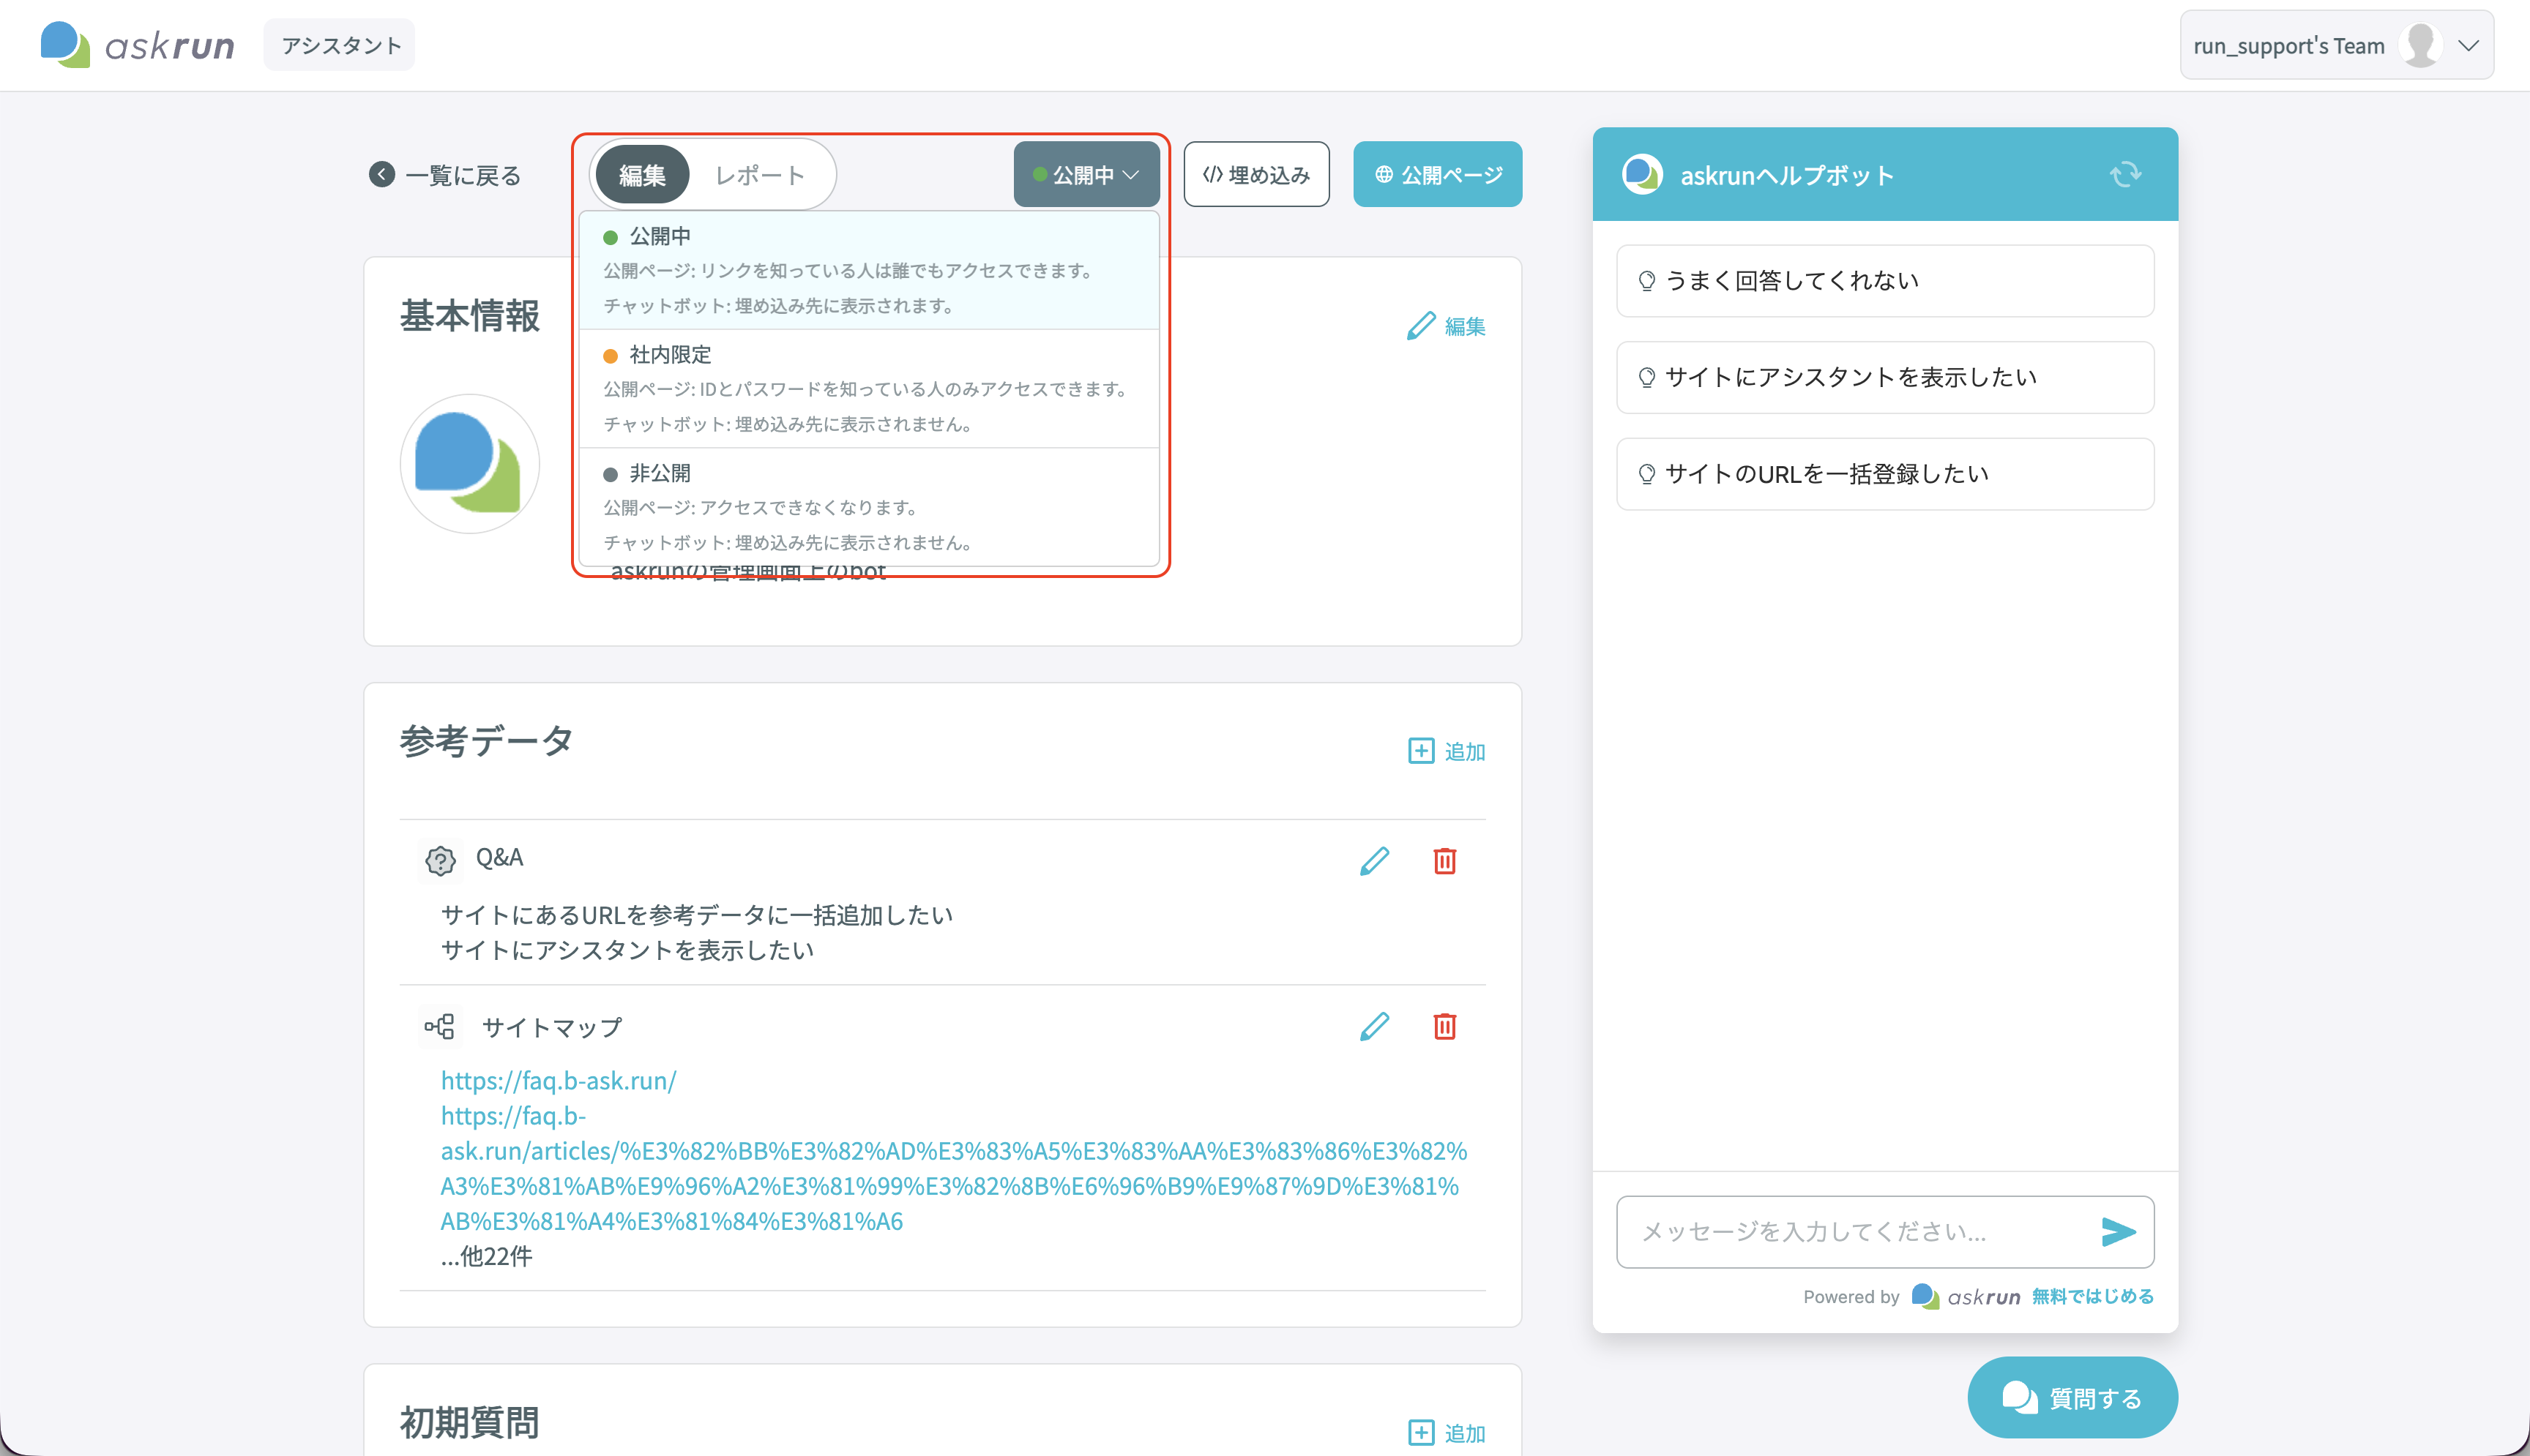The image size is (2530, 1456).
Task: Open the https://faq.b-ask.run/ sitemap link
Action: pyautogui.click(x=559, y=1080)
